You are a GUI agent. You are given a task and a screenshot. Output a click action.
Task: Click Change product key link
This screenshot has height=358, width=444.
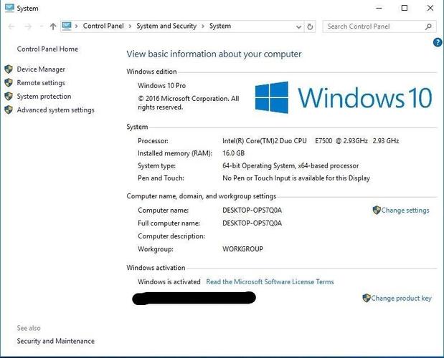click(401, 298)
